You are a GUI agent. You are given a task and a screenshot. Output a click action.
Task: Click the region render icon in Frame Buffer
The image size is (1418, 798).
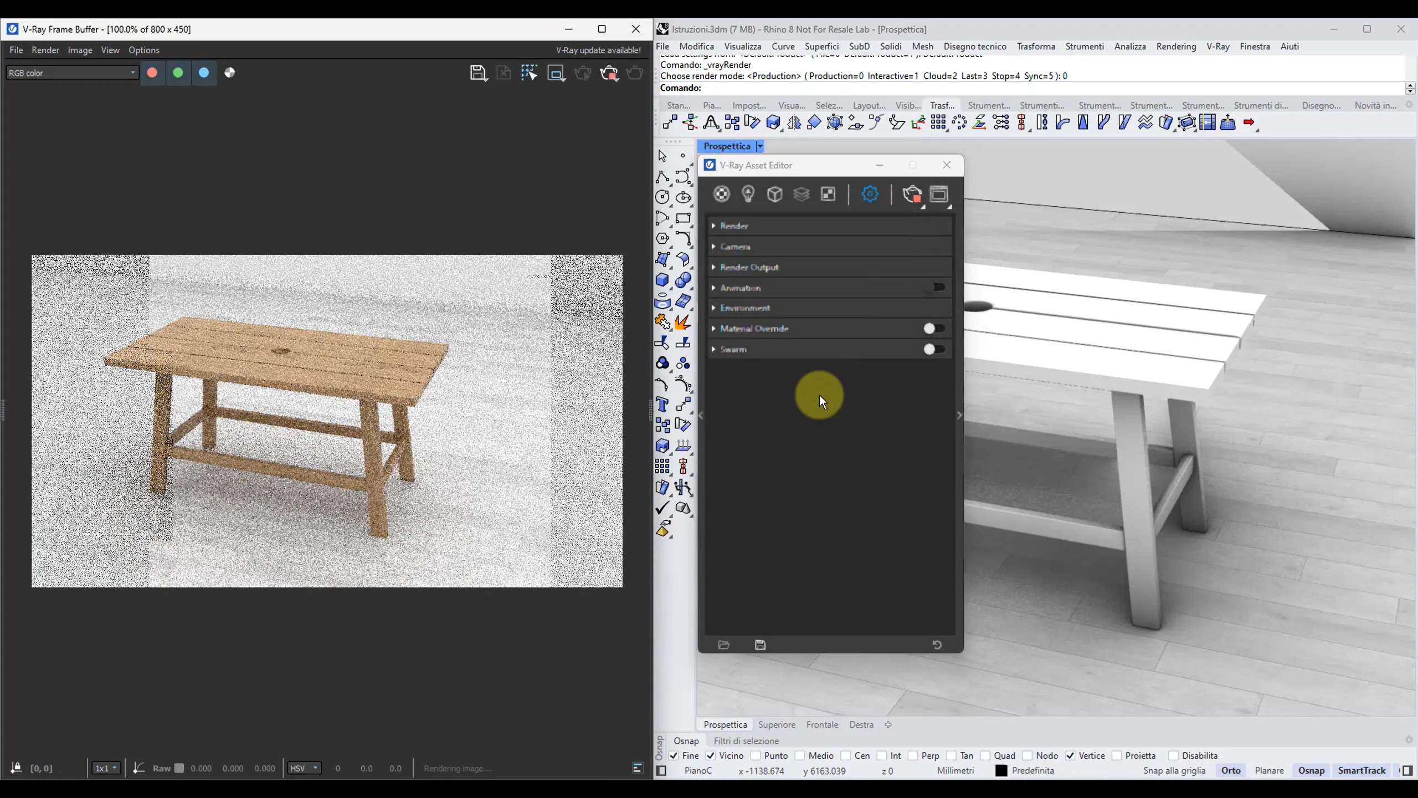[x=556, y=73]
